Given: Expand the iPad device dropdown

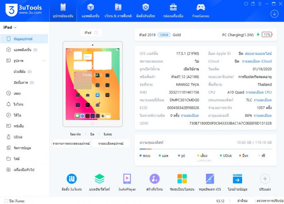Looking at the screenshot, I should coord(15,27).
